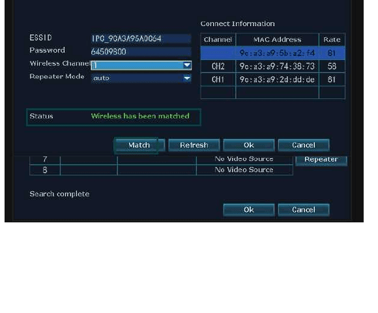Select MAC address 9c:a3:a9:2d:dd:de
Image resolution: width=378 pixels, height=313 pixels.
pyautogui.click(x=277, y=80)
